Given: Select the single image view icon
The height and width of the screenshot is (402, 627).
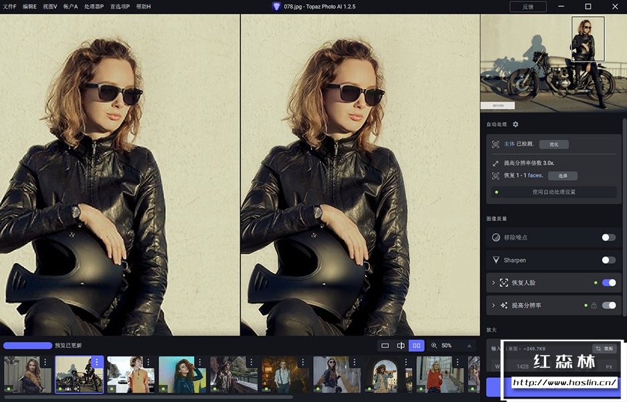Looking at the screenshot, I should (385, 346).
